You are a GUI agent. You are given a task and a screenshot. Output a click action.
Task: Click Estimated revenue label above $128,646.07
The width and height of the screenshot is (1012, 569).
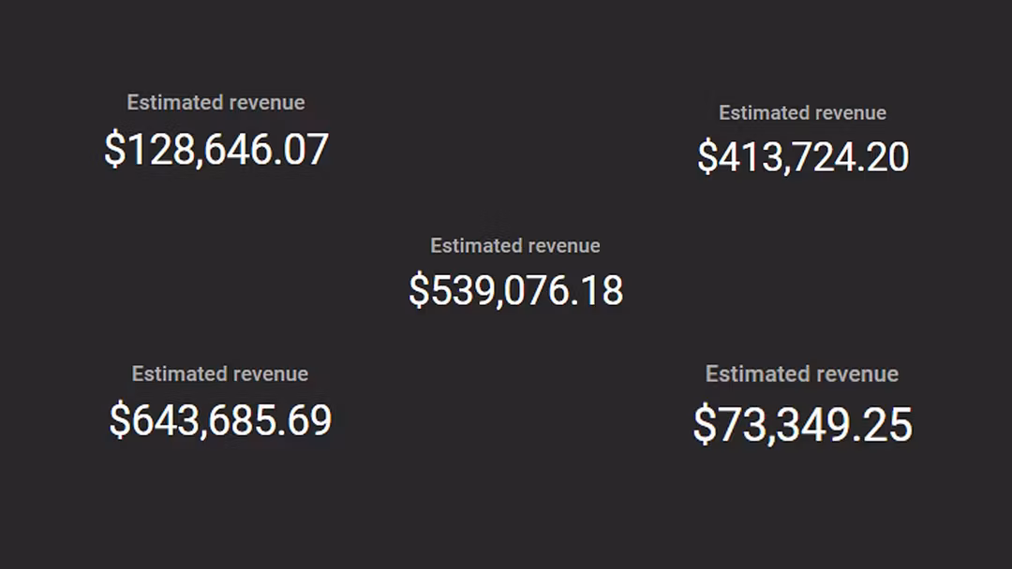coord(216,102)
